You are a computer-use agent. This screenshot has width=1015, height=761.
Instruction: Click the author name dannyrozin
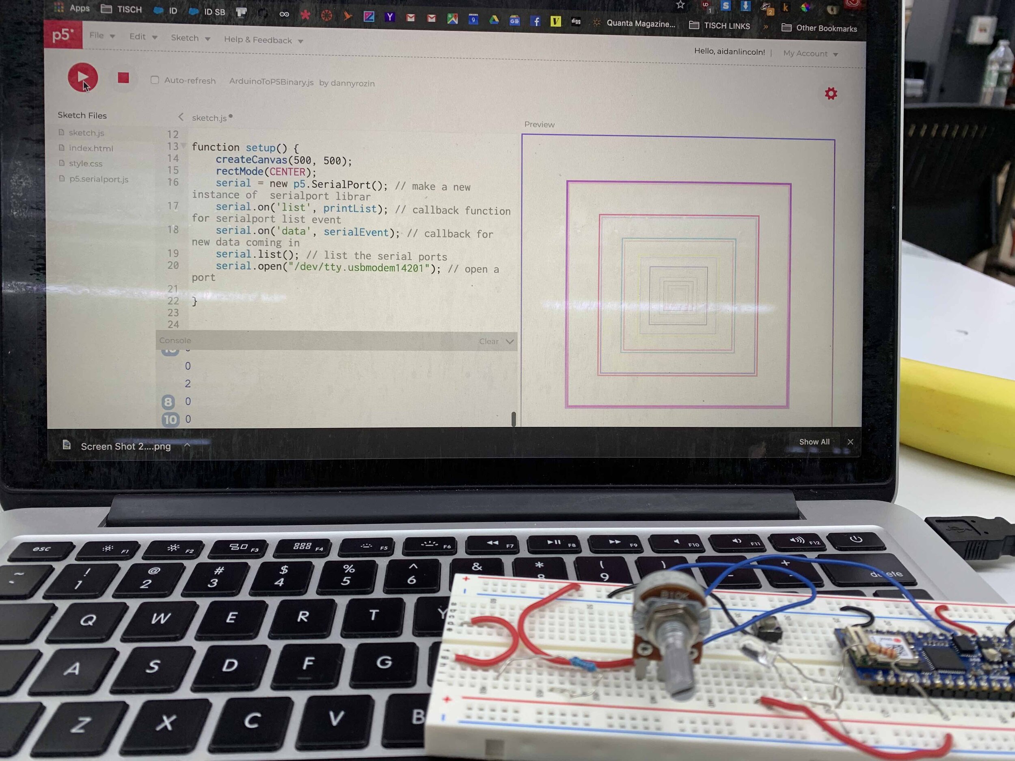(x=352, y=84)
